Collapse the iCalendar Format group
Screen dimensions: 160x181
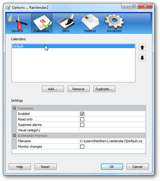[x=14, y=136]
